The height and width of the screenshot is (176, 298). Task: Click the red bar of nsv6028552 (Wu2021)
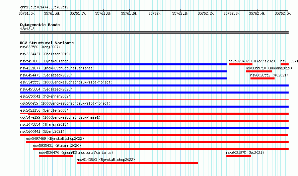263,78
